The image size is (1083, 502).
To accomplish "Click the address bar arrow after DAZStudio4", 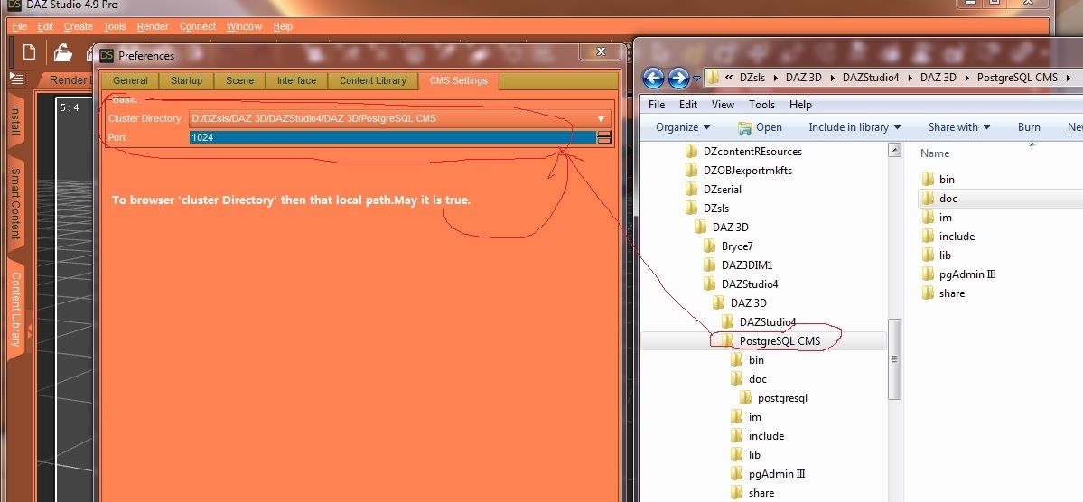I will (x=910, y=78).
